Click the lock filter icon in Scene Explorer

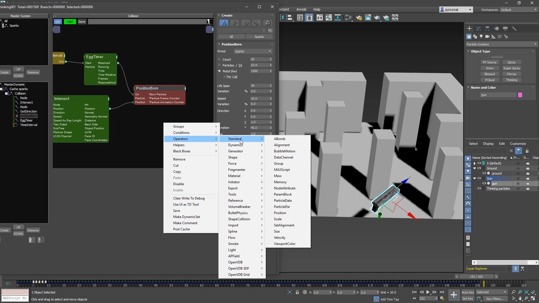[x=527, y=151]
